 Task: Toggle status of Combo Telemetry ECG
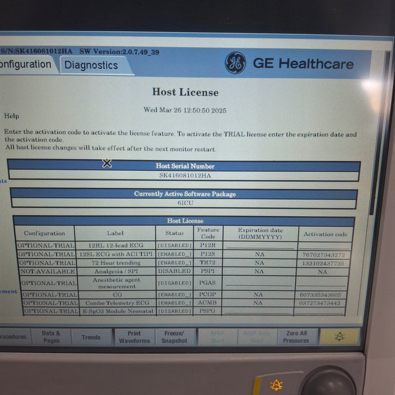(x=174, y=303)
